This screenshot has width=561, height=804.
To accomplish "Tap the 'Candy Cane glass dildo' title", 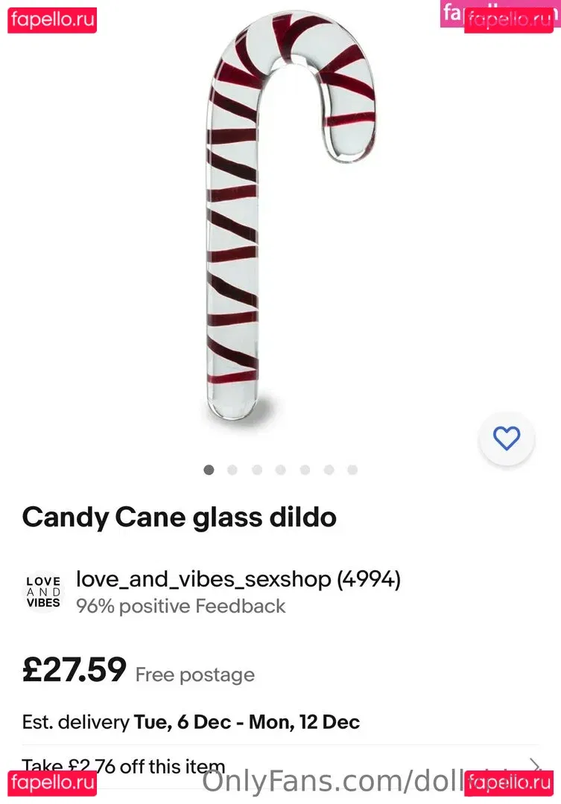I will pos(180,517).
